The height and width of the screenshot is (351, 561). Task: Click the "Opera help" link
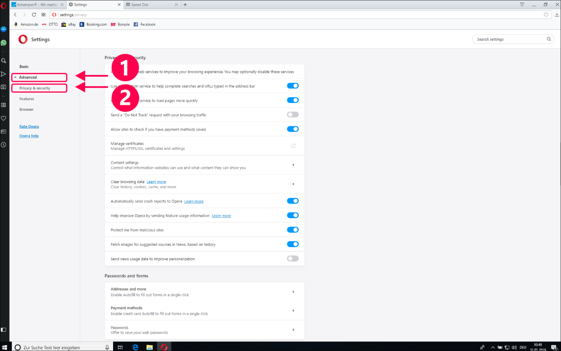point(29,136)
